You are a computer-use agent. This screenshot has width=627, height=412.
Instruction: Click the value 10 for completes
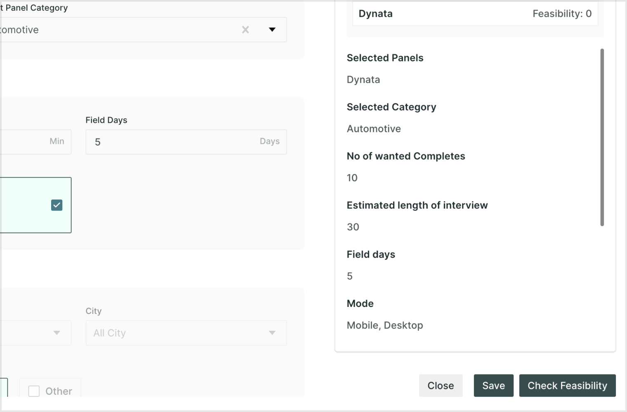pyautogui.click(x=352, y=178)
